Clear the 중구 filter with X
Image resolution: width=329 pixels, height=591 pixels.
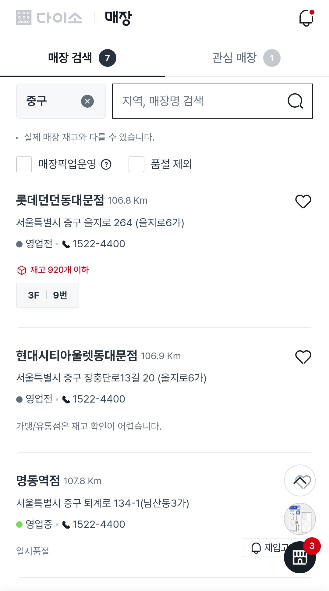(x=87, y=101)
